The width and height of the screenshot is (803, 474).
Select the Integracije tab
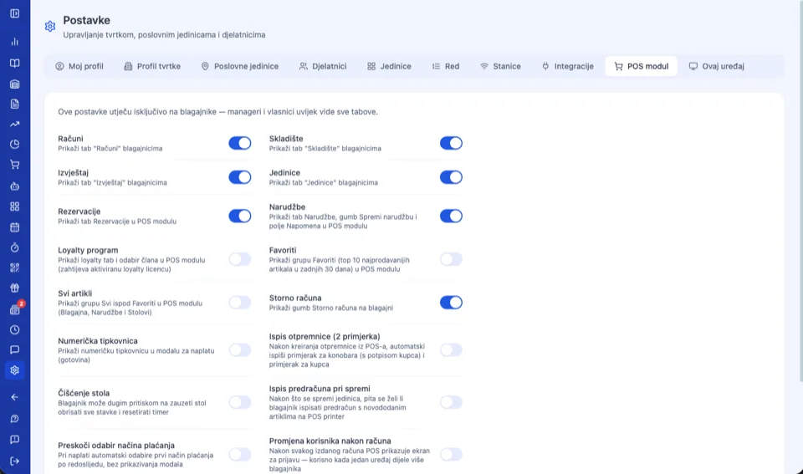pyautogui.click(x=567, y=66)
